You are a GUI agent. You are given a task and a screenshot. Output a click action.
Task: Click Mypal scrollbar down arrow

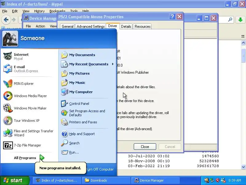pos(243,167)
